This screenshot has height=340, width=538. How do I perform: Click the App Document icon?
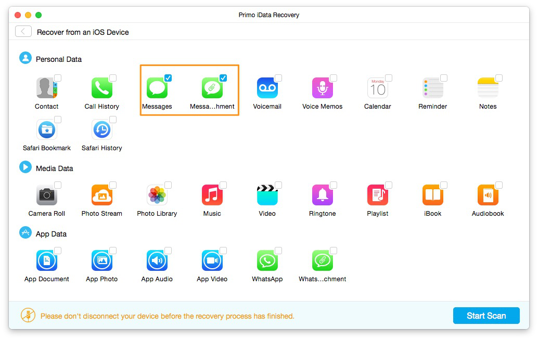(47, 260)
